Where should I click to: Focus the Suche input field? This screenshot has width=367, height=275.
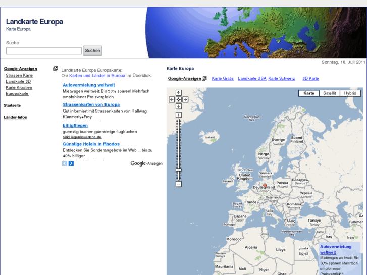pyautogui.click(x=44, y=51)
